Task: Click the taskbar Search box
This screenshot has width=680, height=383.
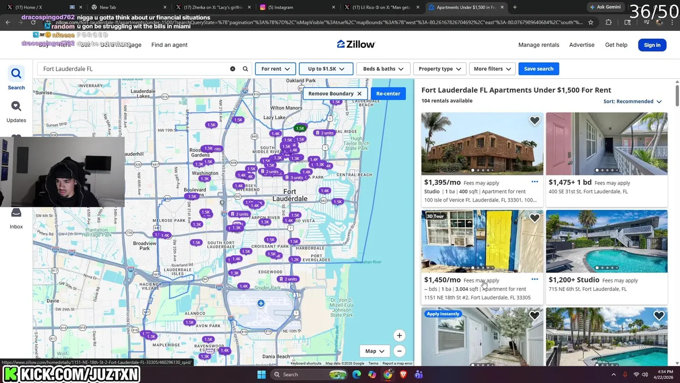Action: pyautogui.click(x=310, y=374)
